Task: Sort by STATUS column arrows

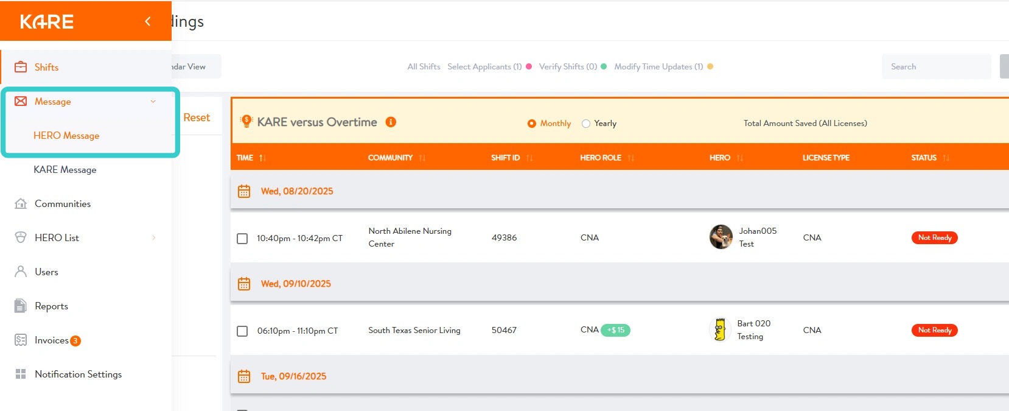Action: (946, 158)
